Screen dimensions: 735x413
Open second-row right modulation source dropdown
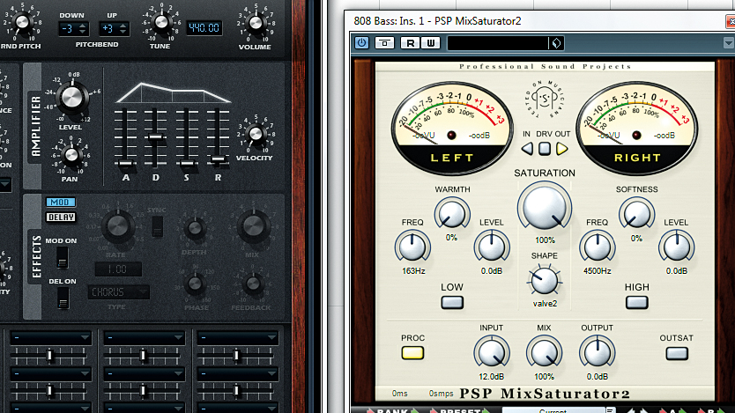click(x=238, y=373)
